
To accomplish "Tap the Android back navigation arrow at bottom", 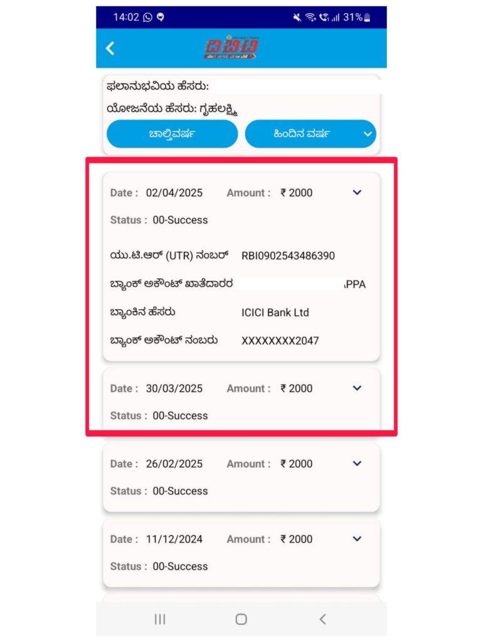I will click(323, 619).
